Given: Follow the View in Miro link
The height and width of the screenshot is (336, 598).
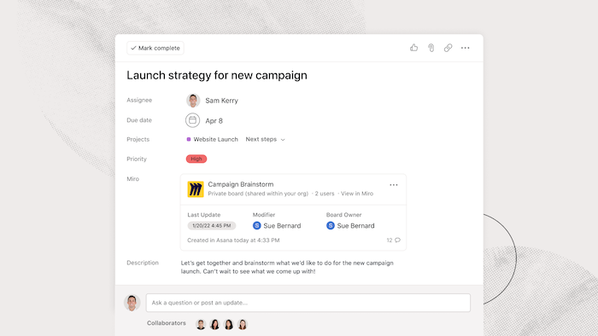Looking at the screenshot, I should (x=357, y=194).
